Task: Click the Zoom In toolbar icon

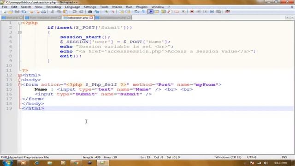Action: 106,12
